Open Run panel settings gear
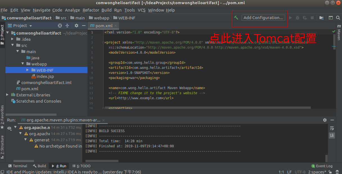Image resolution: width=342 pixels, height=174 pixels. pos(325,120)
